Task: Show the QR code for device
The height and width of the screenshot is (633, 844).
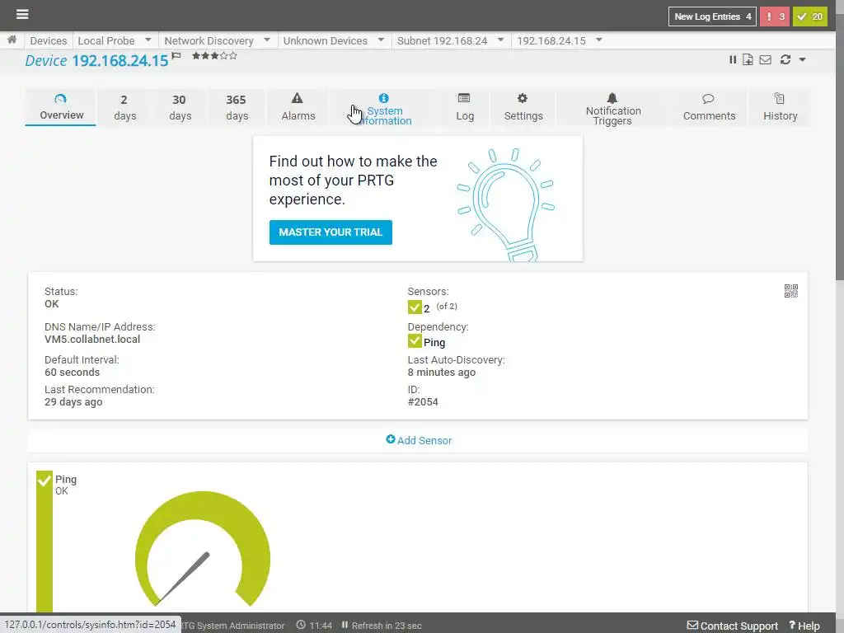Action: coord(790,291)
